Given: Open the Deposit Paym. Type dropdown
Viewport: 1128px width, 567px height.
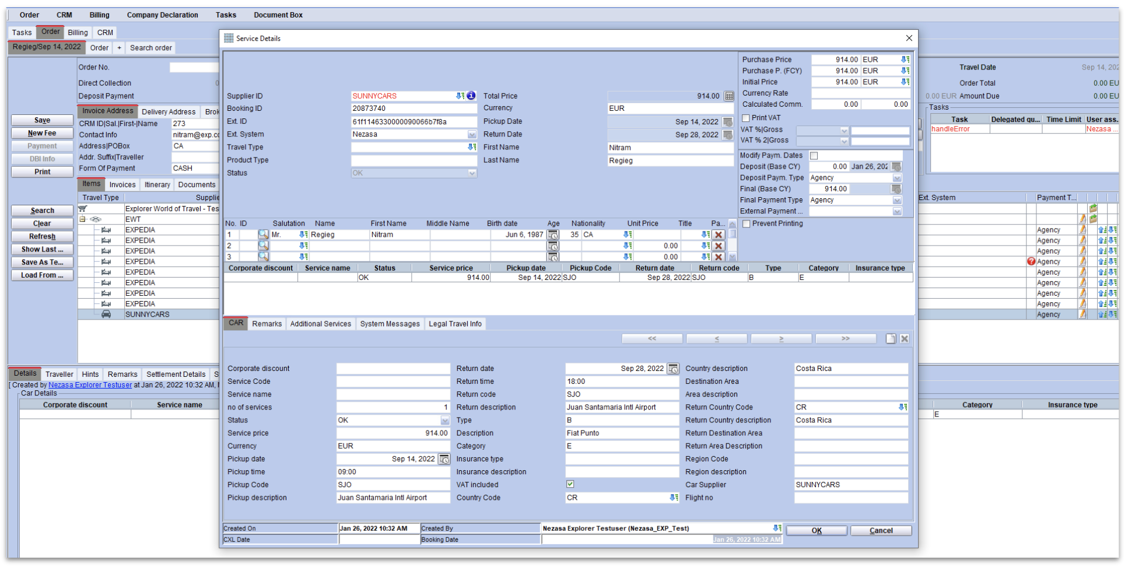Looking at the screenshot, I should (897, 178).
